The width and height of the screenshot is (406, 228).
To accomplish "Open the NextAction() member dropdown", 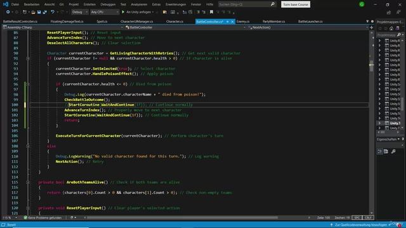I will [x=308, y=27].
